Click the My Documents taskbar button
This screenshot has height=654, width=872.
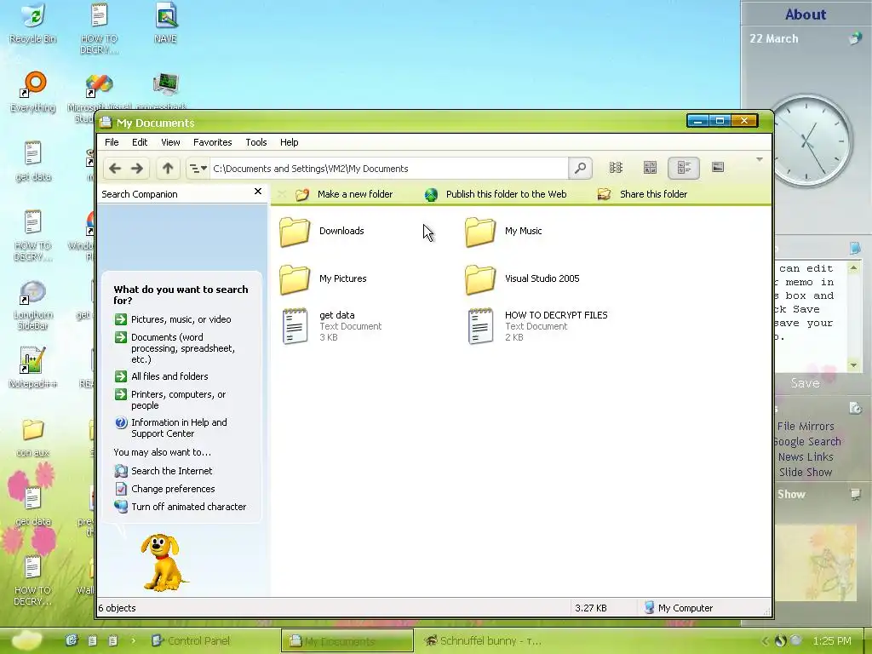pyautogui.click(x=347, y=640)
